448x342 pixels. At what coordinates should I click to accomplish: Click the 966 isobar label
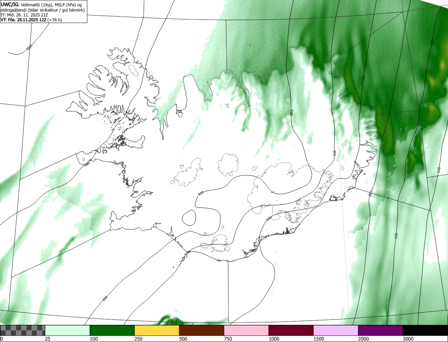pyautogui.click(x=334, y=154)
